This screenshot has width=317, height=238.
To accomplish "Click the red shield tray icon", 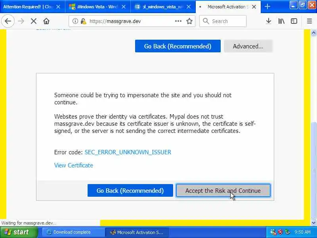I will (x=280, y=232).
